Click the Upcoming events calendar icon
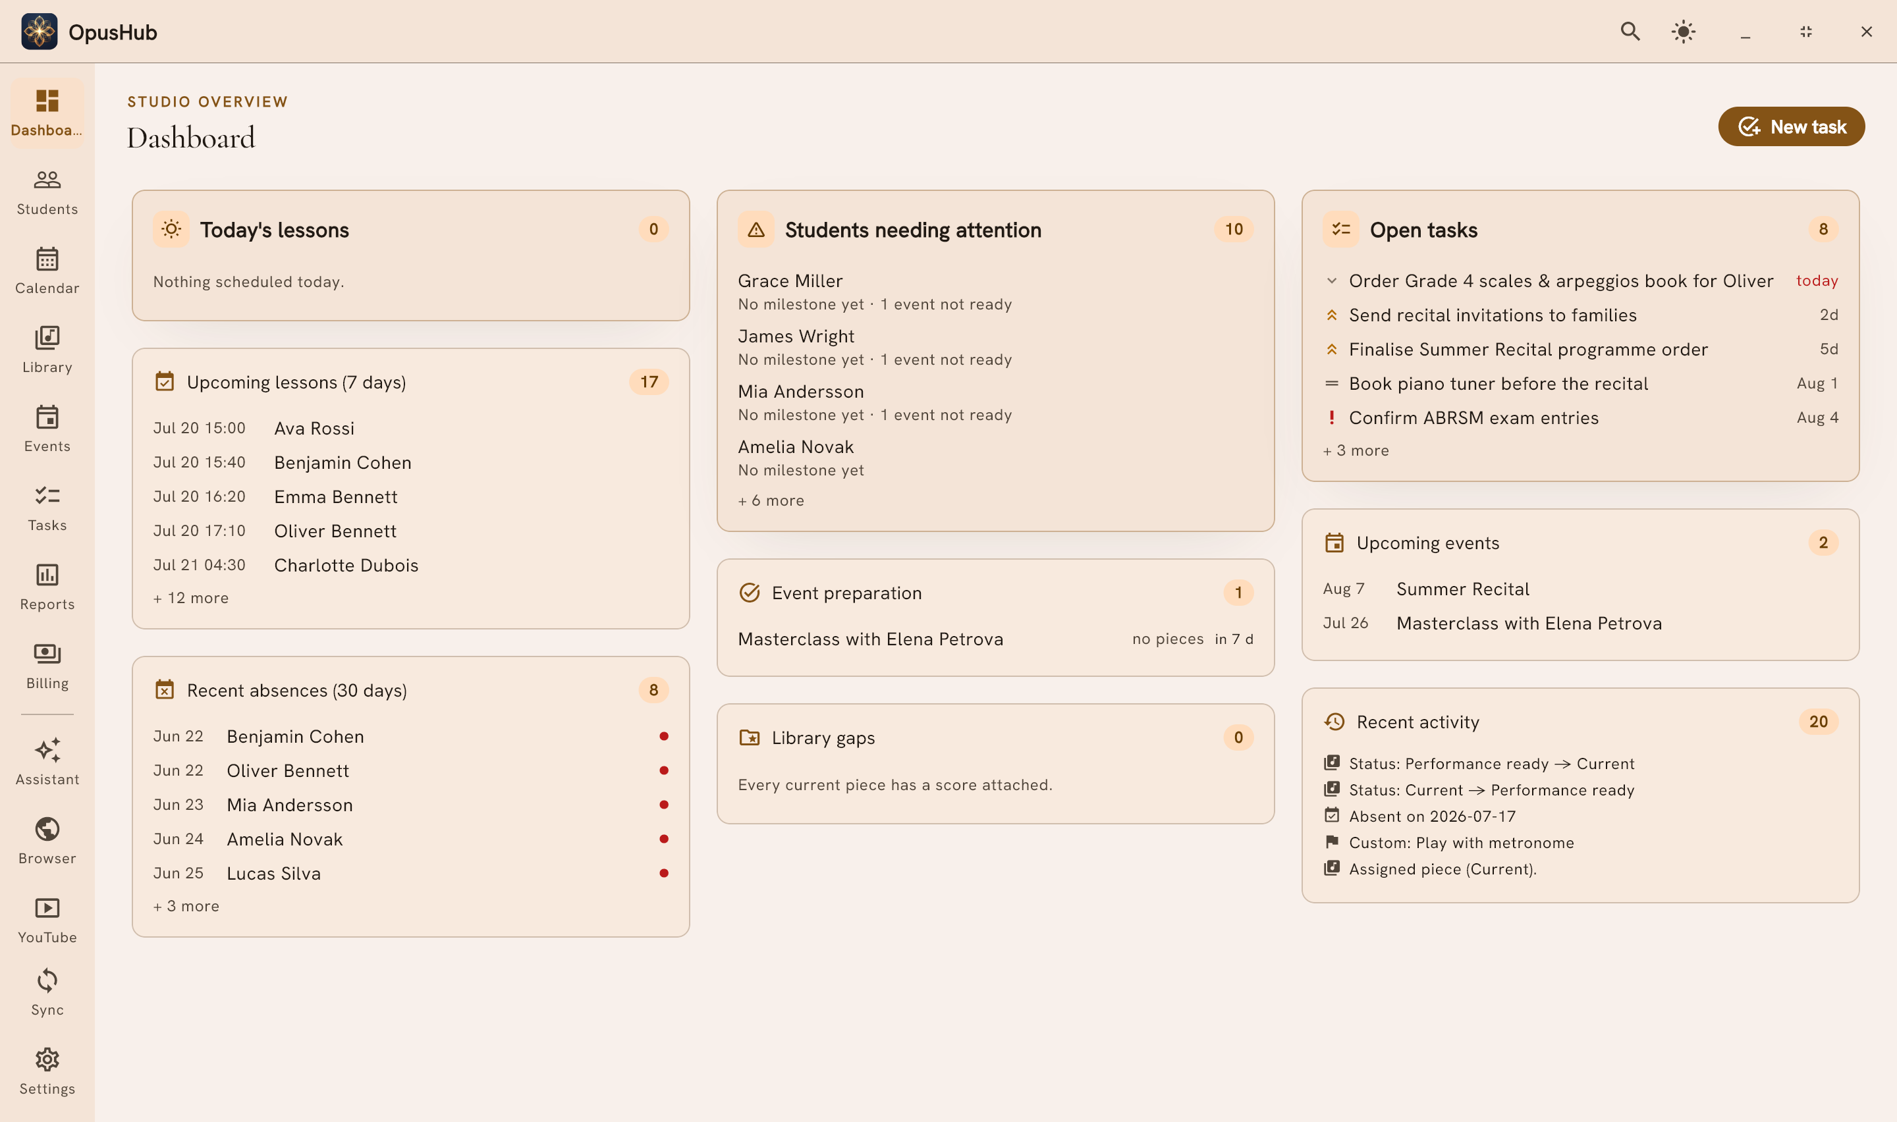The width and height of the screenshot is (1897, 1122). point(1334,543)
